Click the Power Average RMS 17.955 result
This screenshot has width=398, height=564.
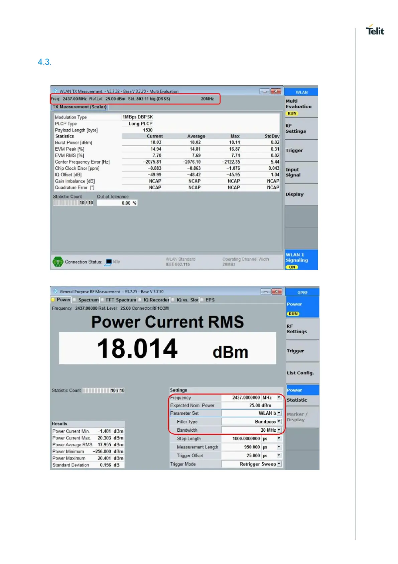(88, 445)
